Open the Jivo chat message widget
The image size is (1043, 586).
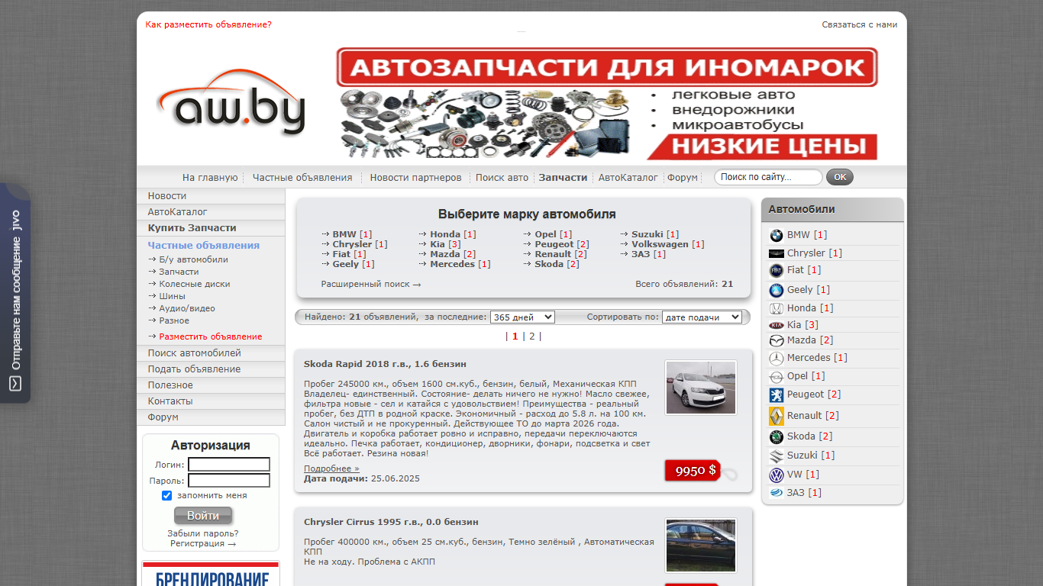pyautogui.click(x=15, y=292)
